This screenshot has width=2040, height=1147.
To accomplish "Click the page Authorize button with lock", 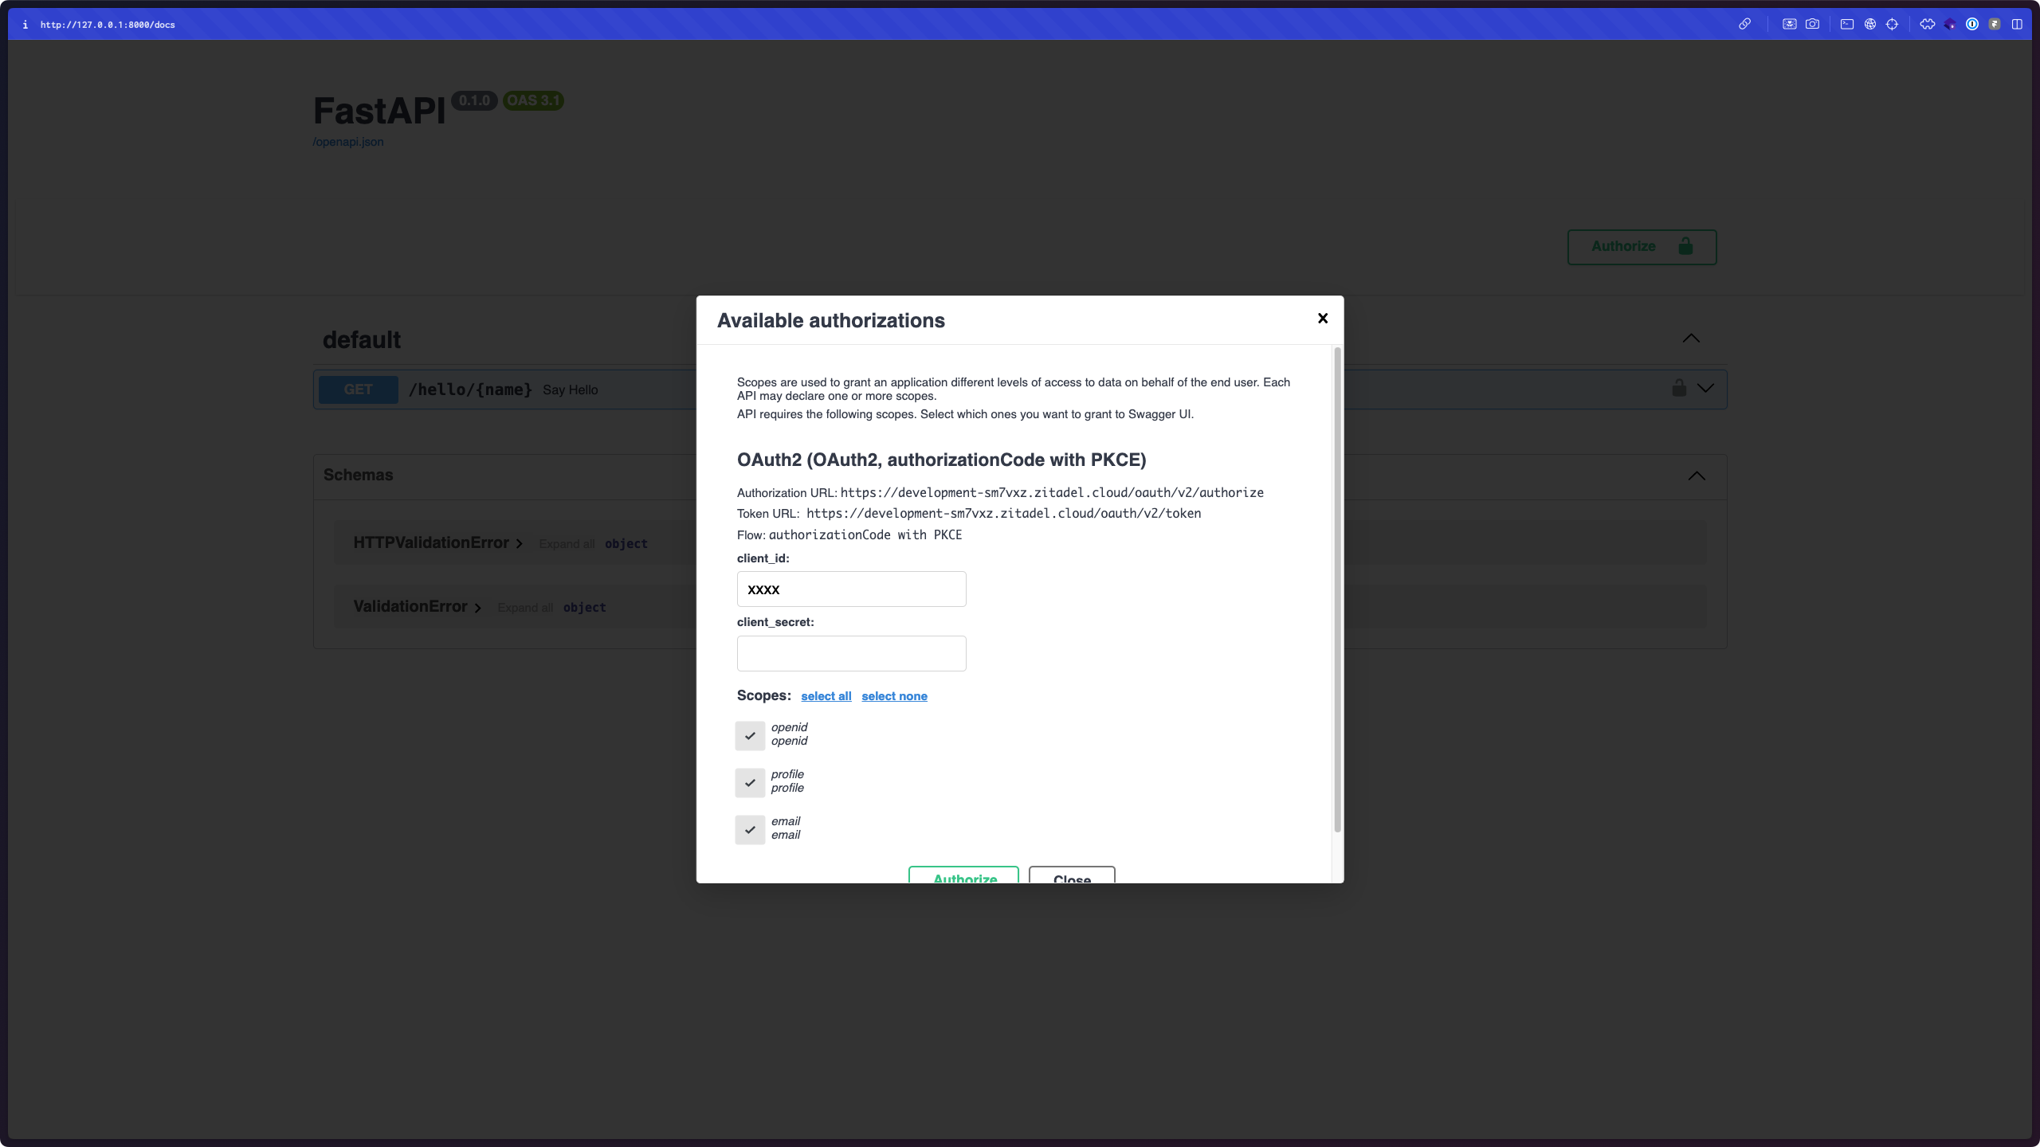I will 1642,247.
